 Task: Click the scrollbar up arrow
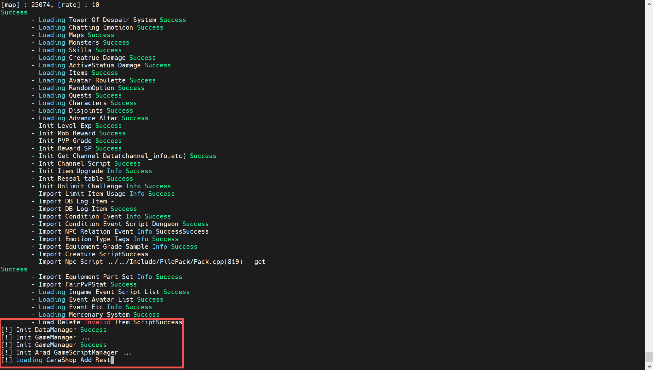coord(649,4)
